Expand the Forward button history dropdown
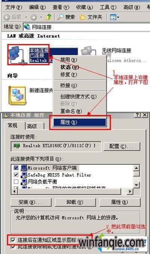This screenshot has width=150, height=254. click(41, 17)
